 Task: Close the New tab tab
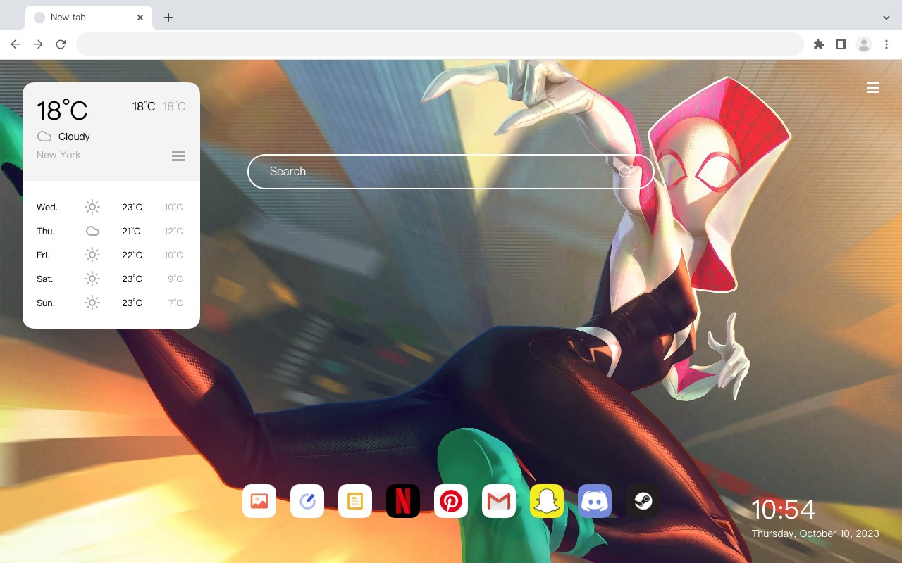point(140,18)
